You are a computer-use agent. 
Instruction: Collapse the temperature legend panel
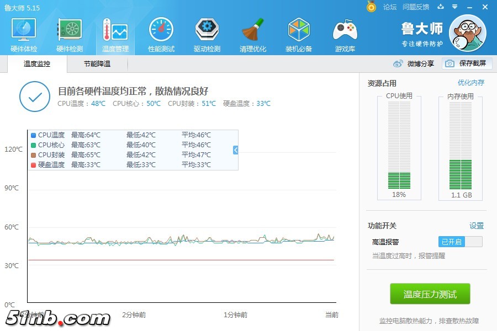[x=234, y=150]
